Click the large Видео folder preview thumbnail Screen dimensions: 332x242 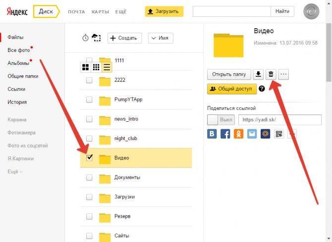coord(228,45)
